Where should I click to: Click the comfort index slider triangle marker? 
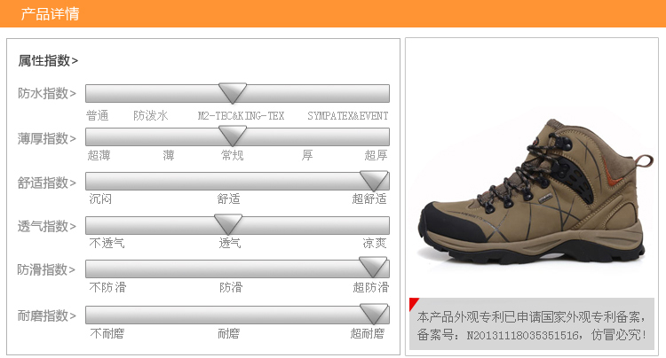pyautogui.click(x=374, y=181)
